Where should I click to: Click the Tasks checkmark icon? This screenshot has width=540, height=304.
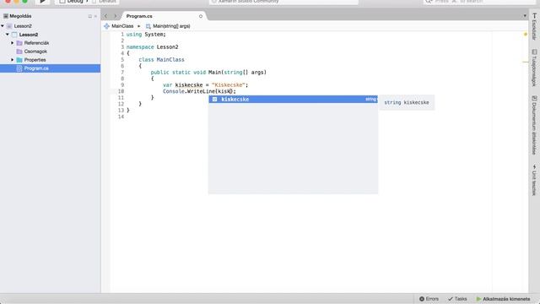point(450,299)
